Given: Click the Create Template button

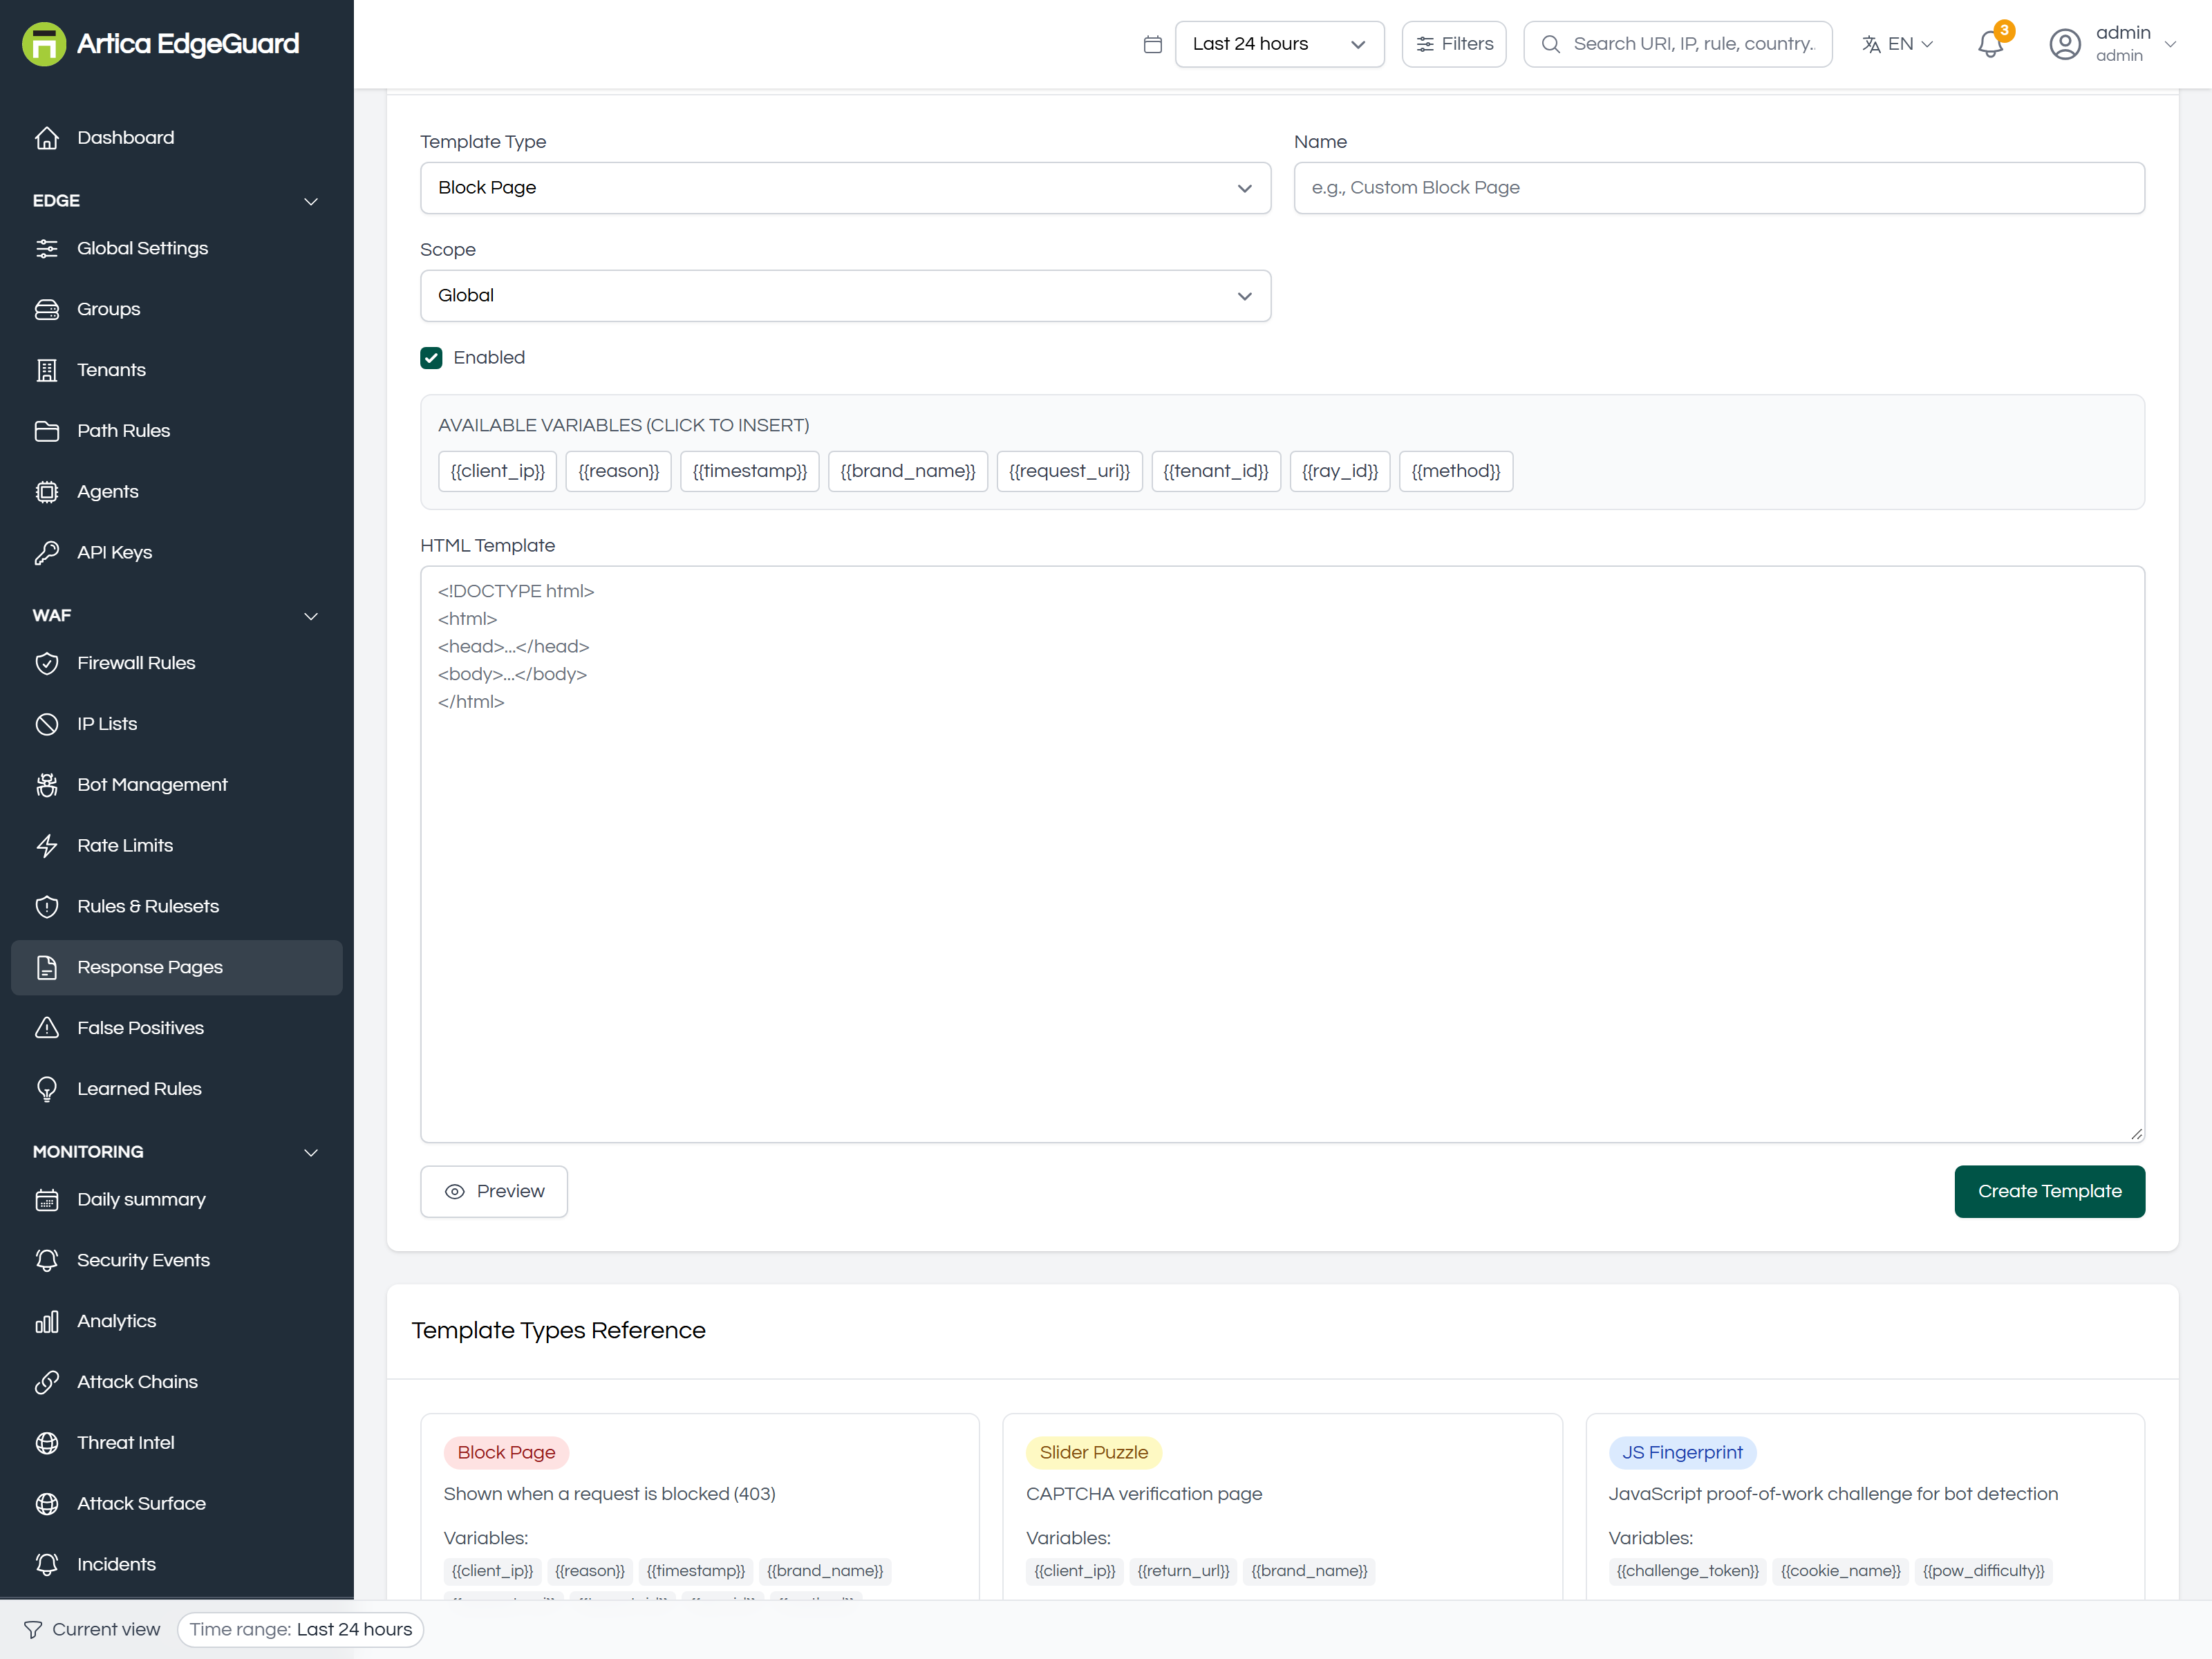Looking at the screenshot, I should [2049, 1192].
